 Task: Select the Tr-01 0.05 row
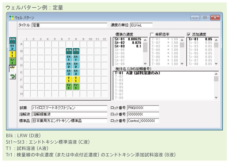click(200, 39)
